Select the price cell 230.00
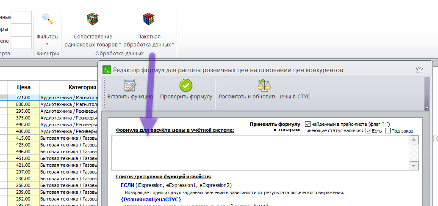Viewport: 438px width, 206px height. click(x=23, y=179)
